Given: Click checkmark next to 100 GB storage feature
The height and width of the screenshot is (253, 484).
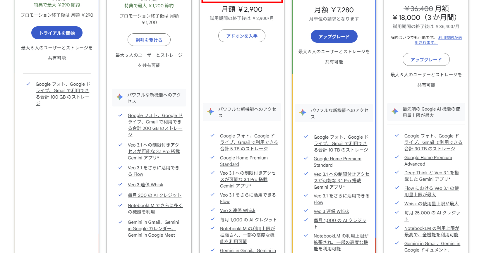Looking at the screenshot, I should tap(28, 84).
